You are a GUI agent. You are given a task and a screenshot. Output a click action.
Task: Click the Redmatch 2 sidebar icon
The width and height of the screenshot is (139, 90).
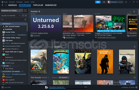(x=4, y=57)
